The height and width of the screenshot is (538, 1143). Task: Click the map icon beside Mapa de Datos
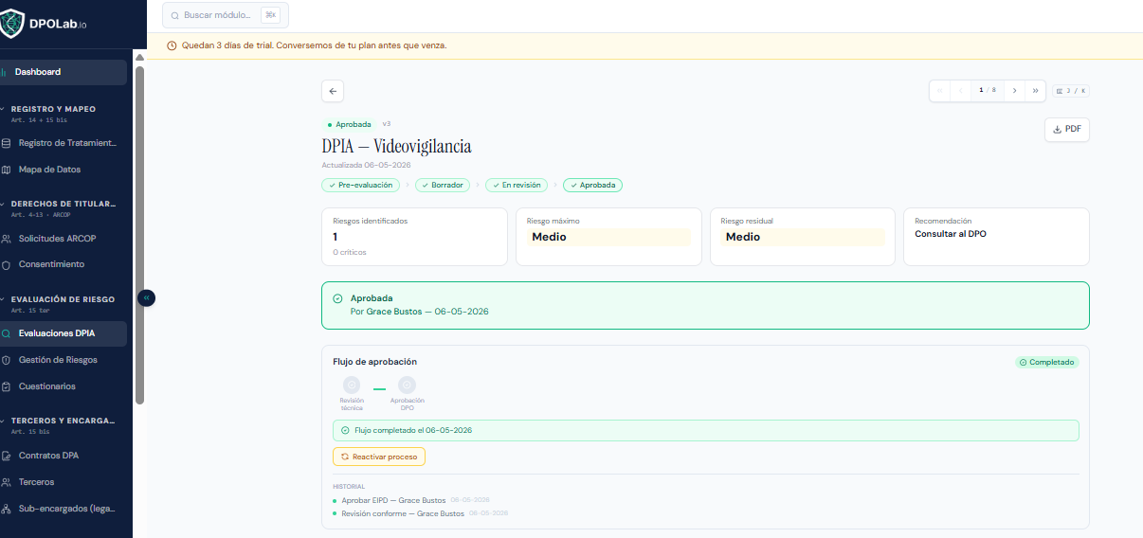(7, 170)
